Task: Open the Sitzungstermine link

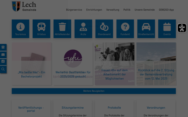Action: (73, 108)
